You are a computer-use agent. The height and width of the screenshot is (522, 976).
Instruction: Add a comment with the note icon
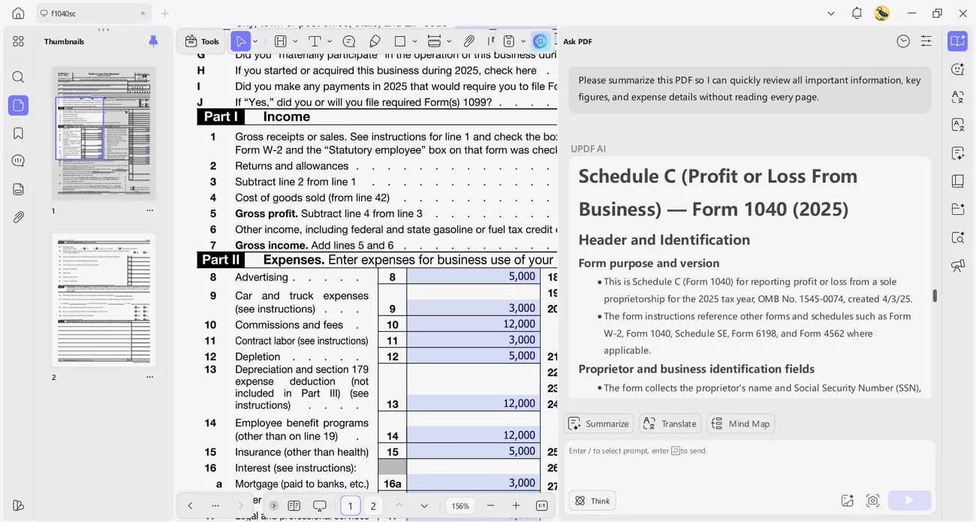click(x=349, y=41)
